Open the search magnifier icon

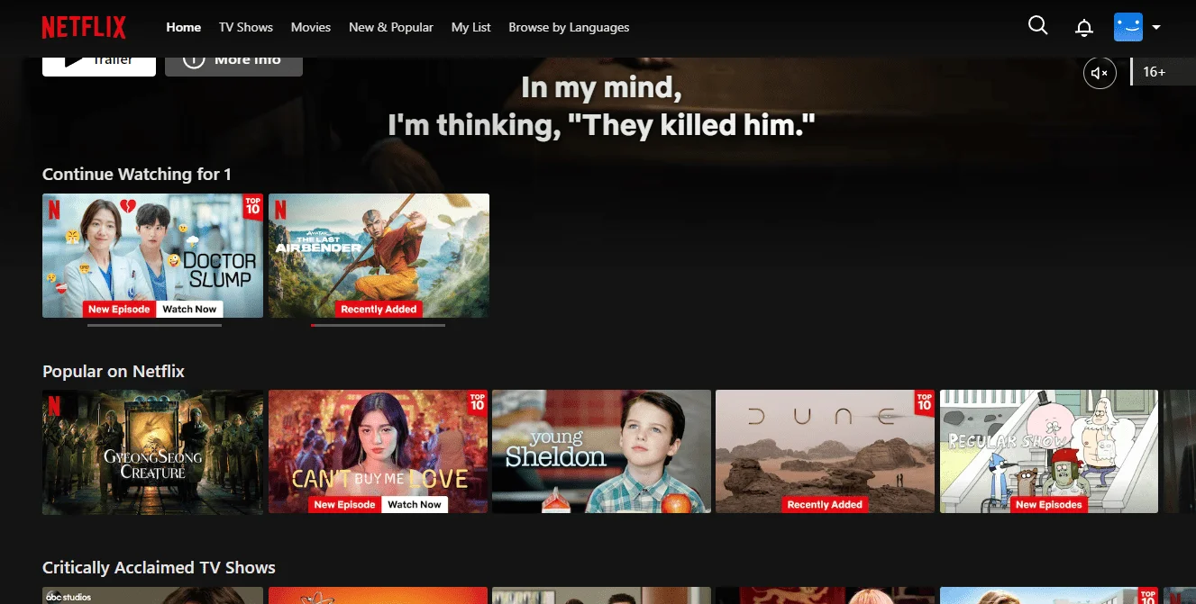click(x=1038, y=26)
